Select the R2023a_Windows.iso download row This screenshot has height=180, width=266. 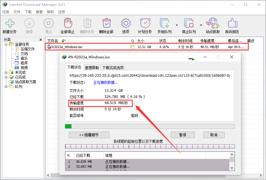coord(88,46)
